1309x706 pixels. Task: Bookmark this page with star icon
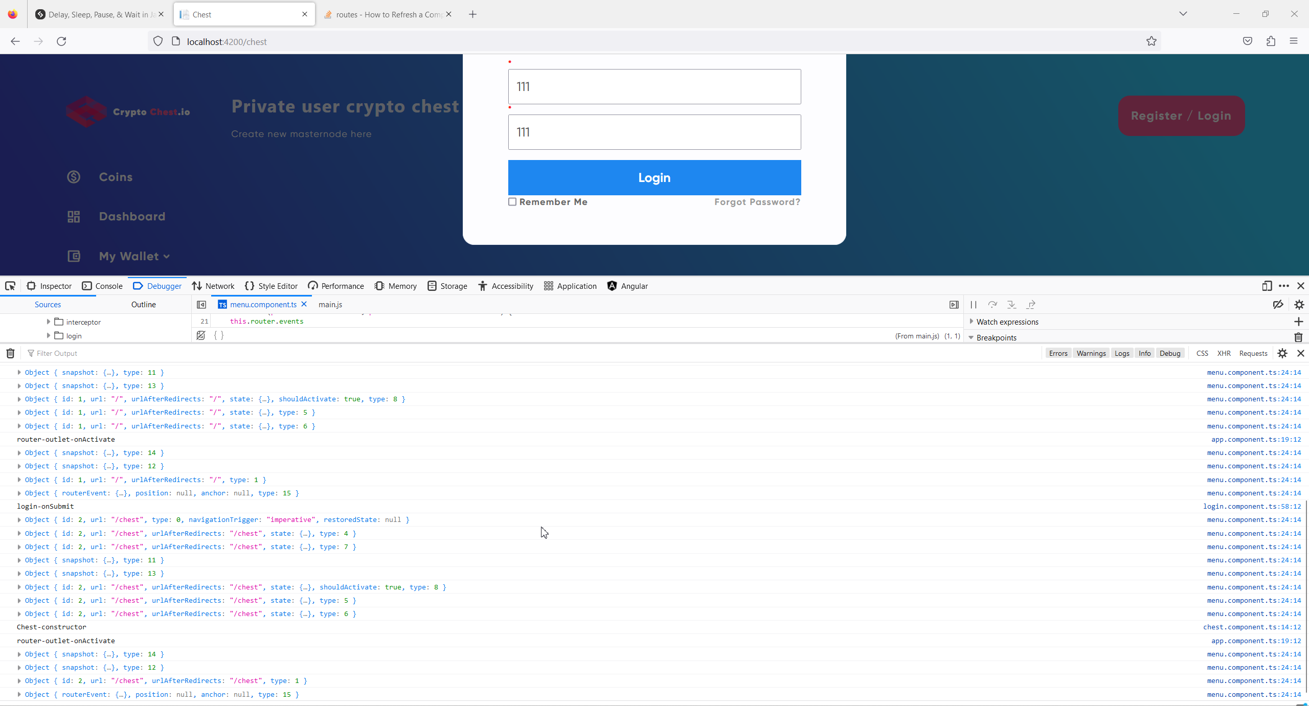pos(1151,41)
